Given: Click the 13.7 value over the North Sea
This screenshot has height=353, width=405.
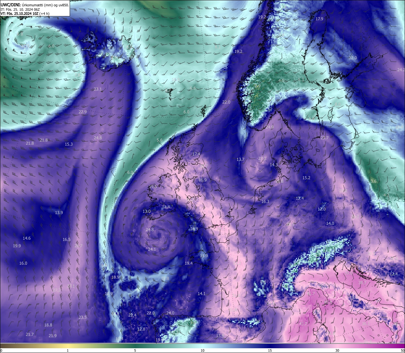Looking at the screenshot, I should 240,159.
